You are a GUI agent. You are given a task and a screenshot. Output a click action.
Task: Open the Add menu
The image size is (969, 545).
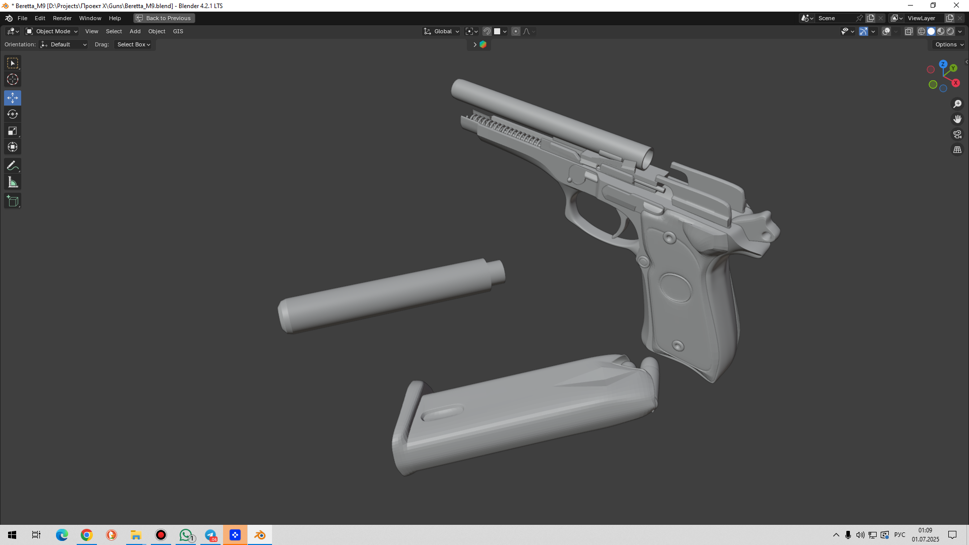click(x=135, y=31)
